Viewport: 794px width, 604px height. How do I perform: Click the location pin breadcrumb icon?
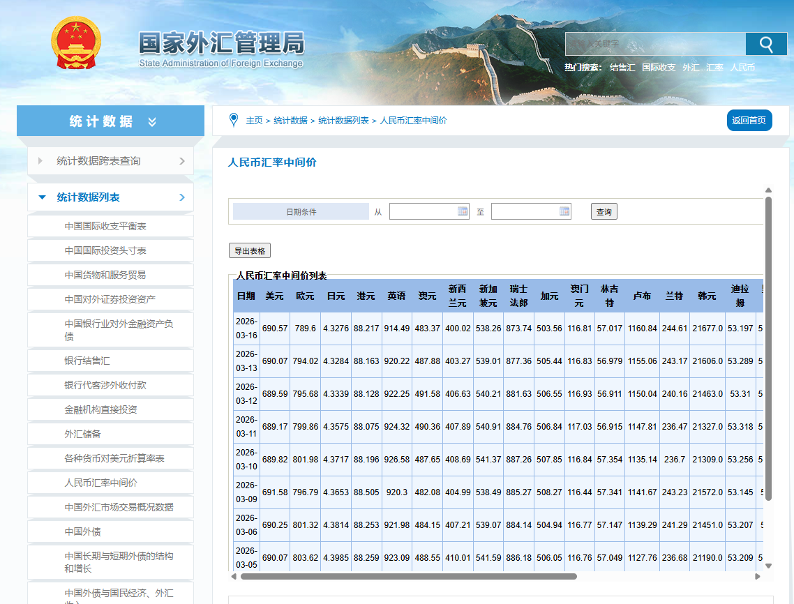coord(234,120)
